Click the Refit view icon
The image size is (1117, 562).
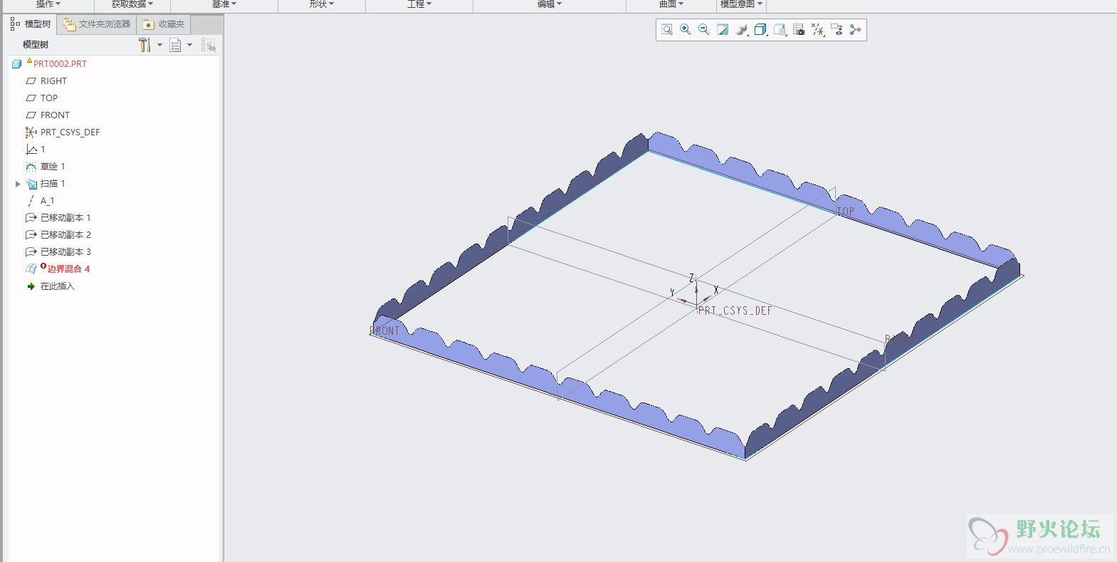[x=667, y=29]
